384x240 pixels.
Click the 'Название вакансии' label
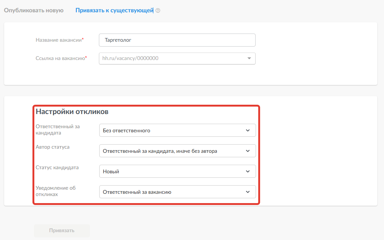point(59,40)
